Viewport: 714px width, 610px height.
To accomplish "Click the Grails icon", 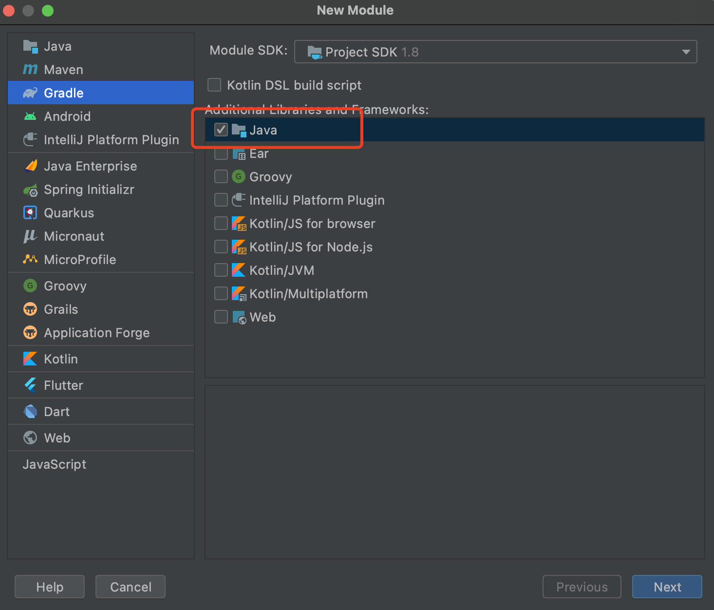I will pyautogui.click(x=30, y=309).
